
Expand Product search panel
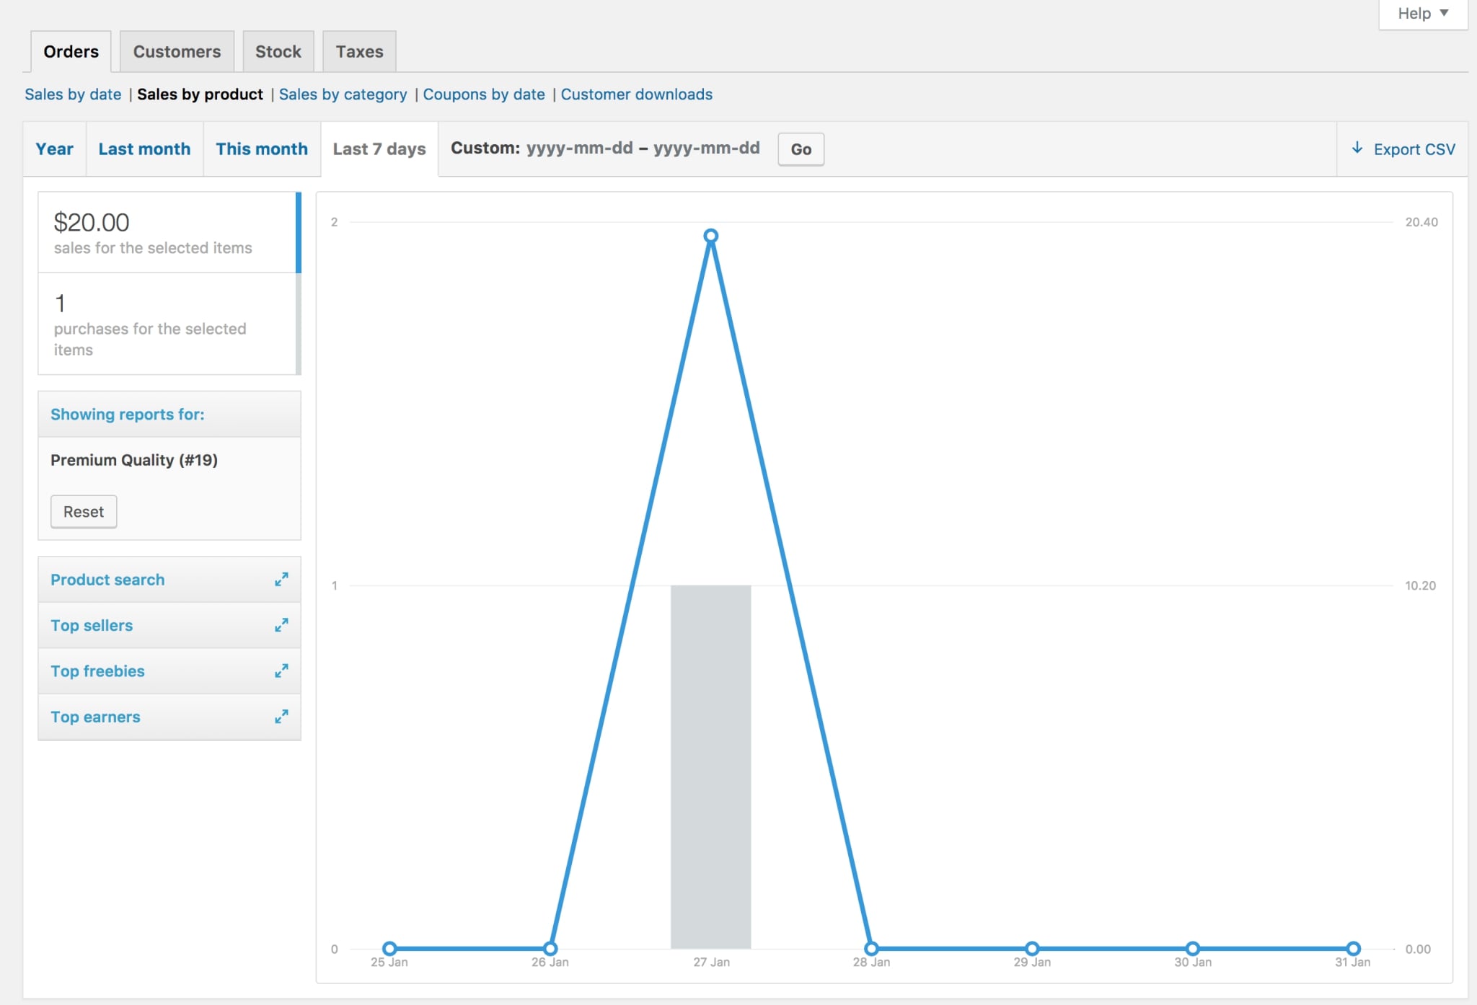(283, 580)
